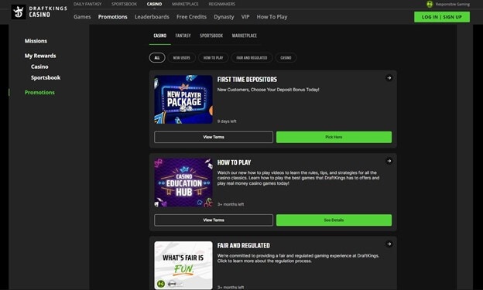Open arrow icon on How To Play card
The image size is (483, 290).
(389, 161)
